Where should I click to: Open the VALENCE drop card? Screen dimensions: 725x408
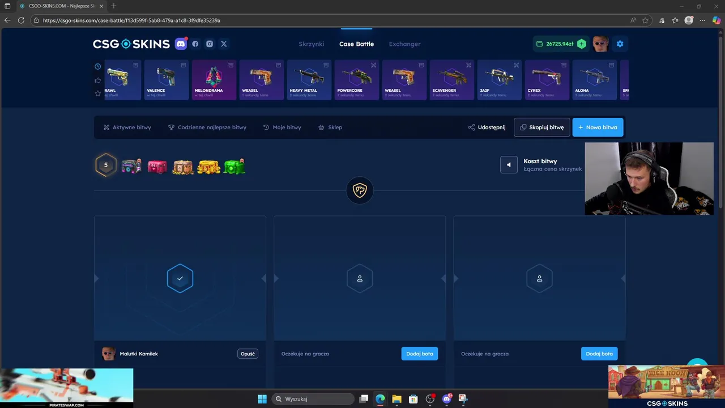pyautogui.click(x=167, y=80)
